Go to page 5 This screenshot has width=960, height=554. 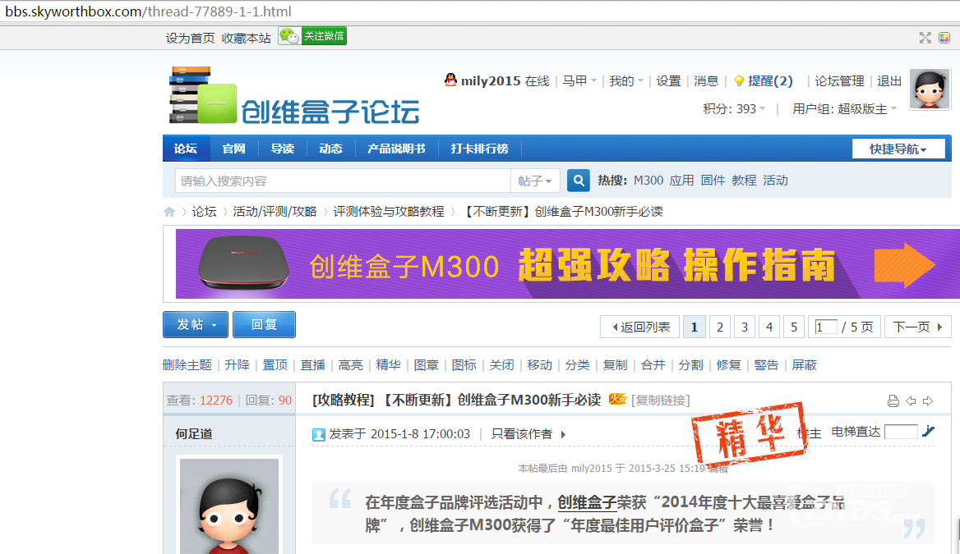tap(793, 327)
